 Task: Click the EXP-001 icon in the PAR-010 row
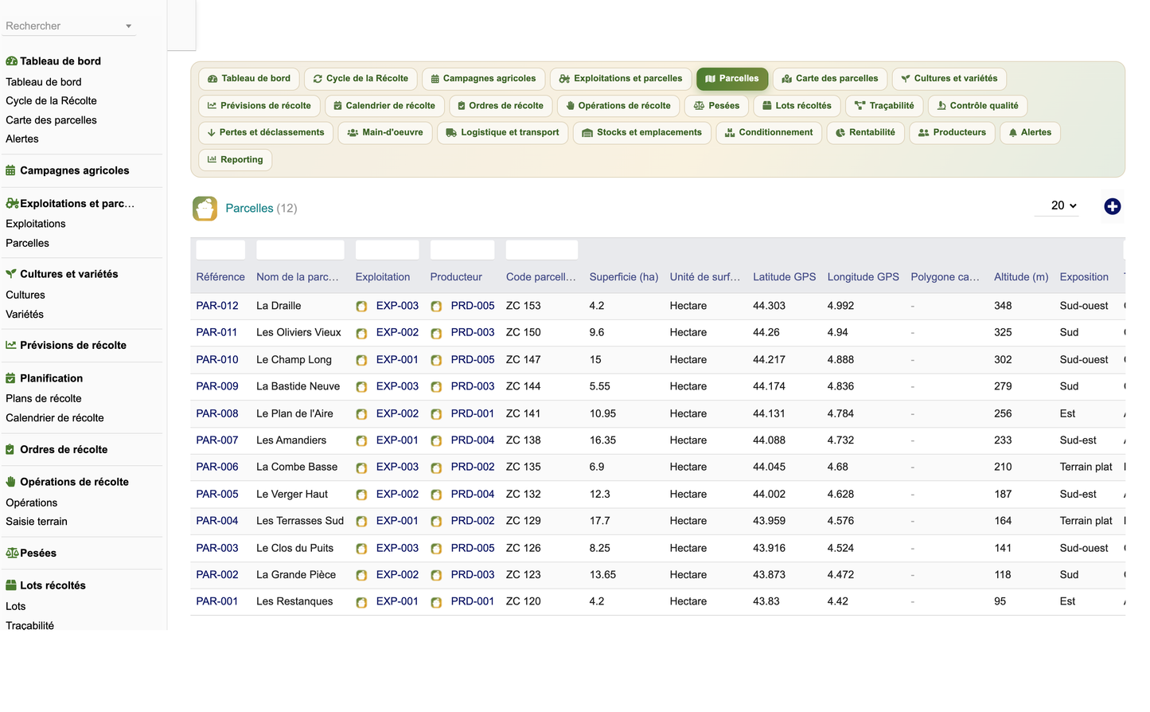(361, 361)
